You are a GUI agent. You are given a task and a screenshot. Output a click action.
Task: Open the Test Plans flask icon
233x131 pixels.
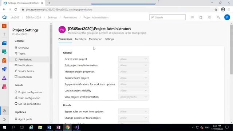tap(4, 78)
